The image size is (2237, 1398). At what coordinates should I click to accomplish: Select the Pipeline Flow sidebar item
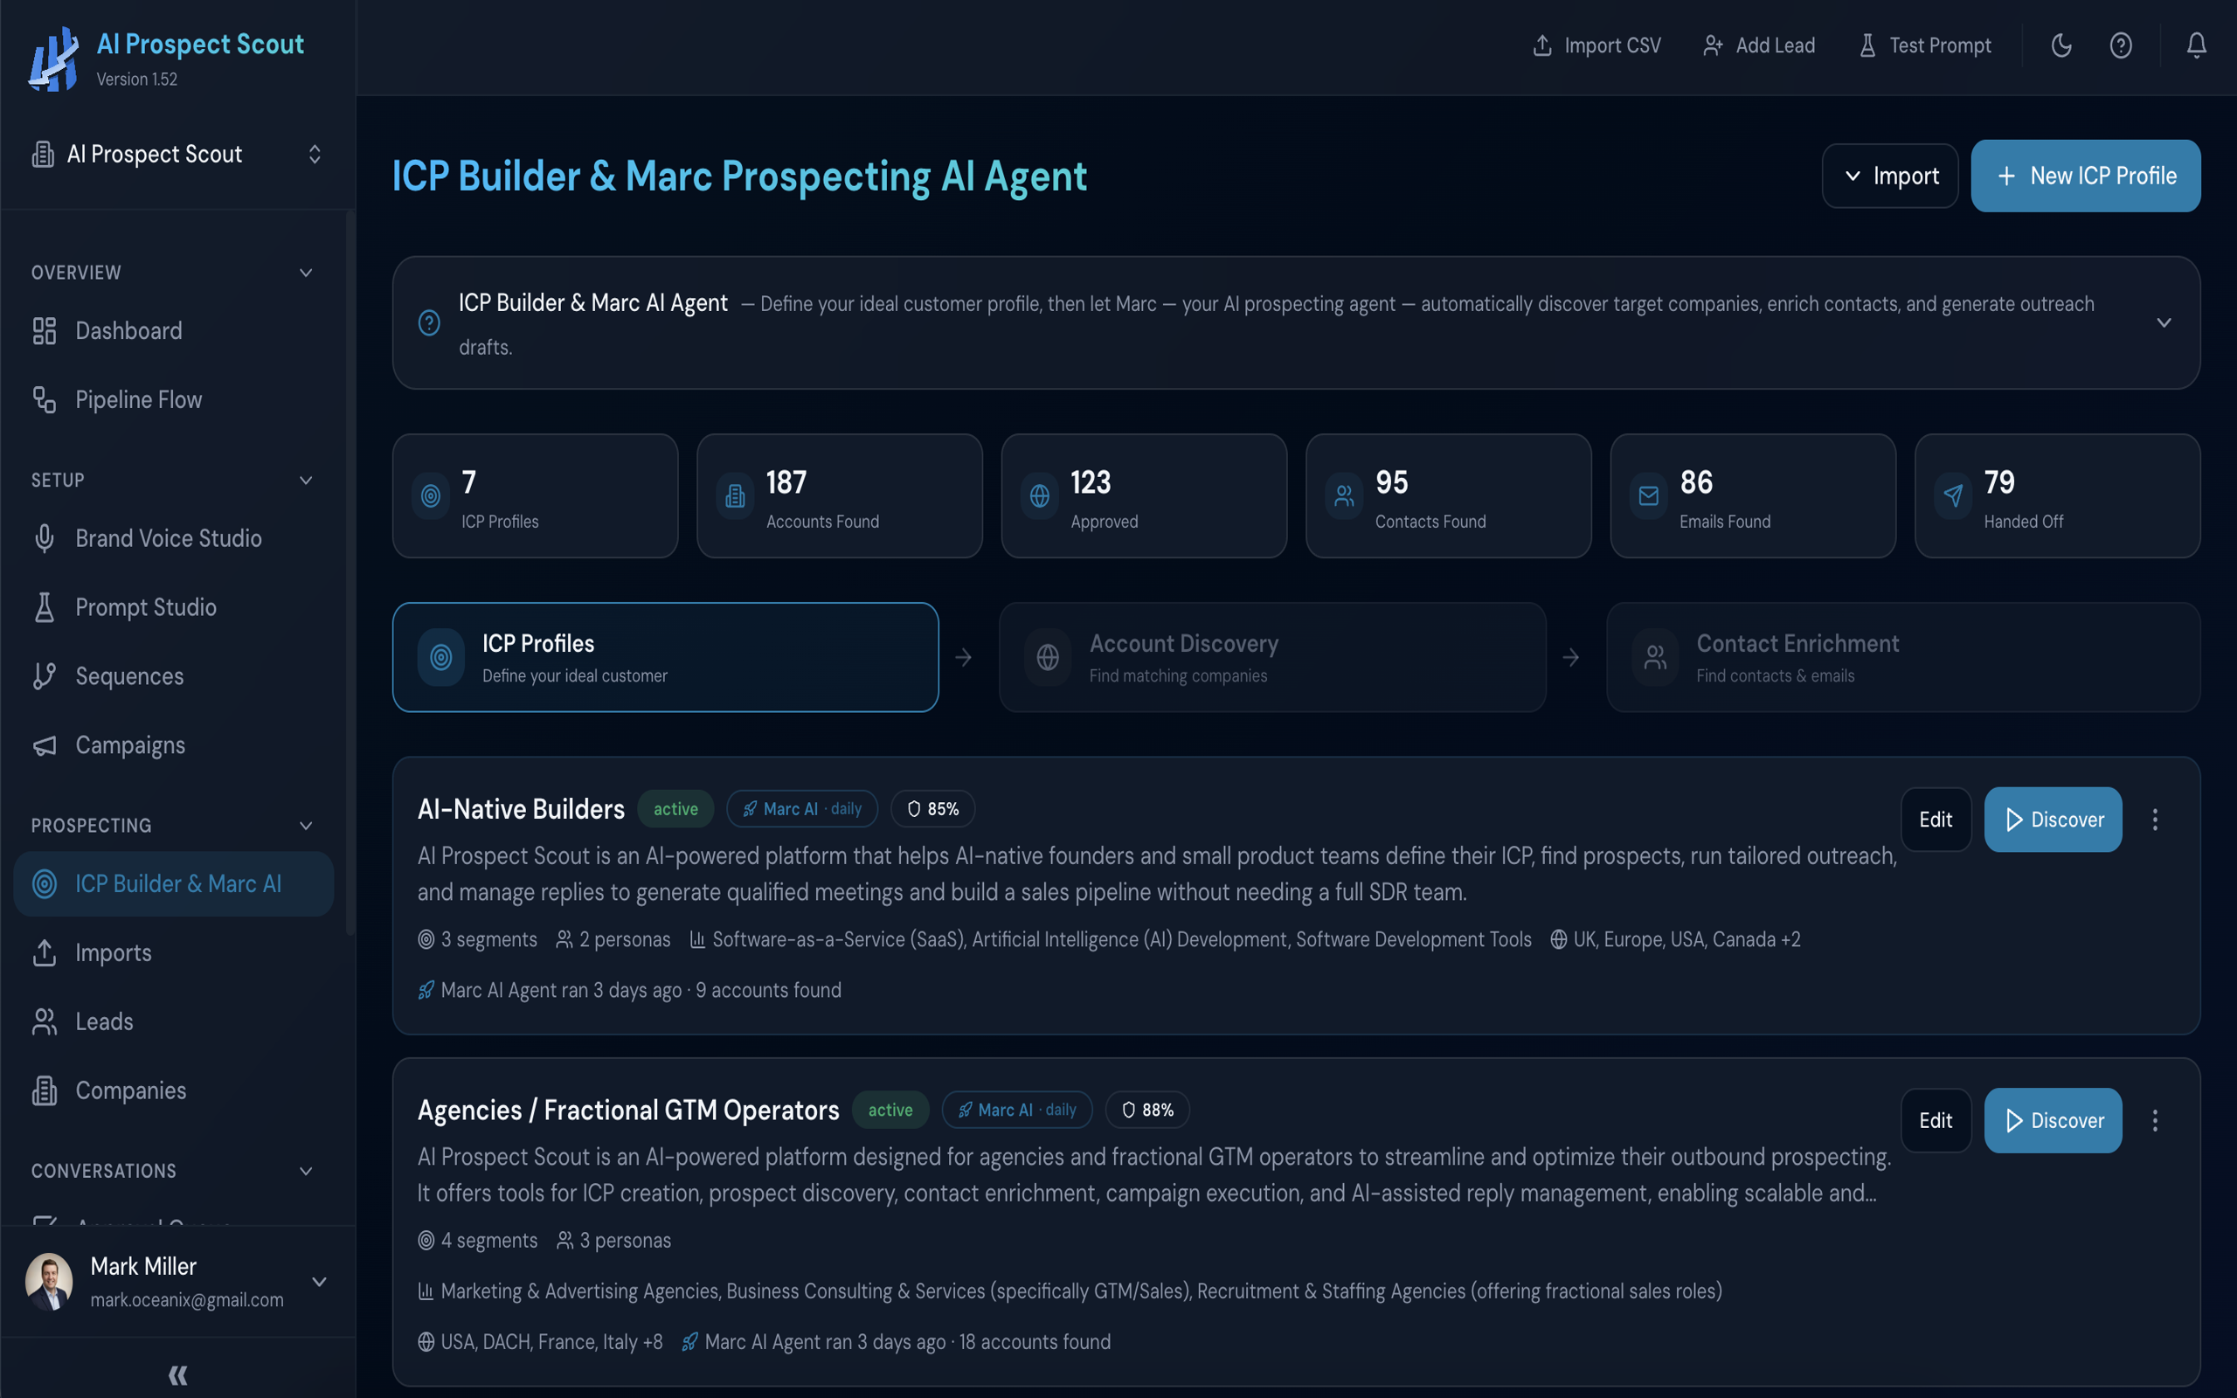138,399
